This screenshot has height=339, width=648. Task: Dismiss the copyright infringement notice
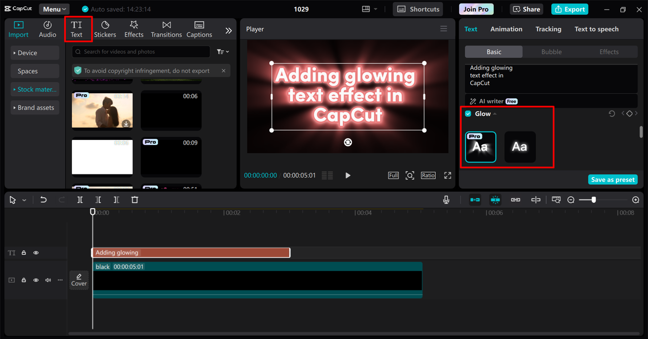223,71
